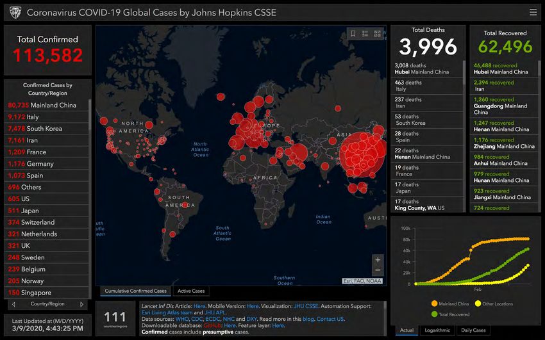Screen dimensions: 545x340
Task: Select the Logarithmic chart tab
Action: (x=437, y=330)
